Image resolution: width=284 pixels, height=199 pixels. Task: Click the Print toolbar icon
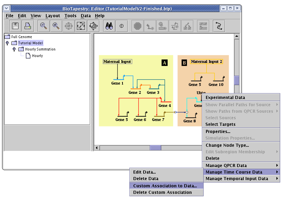tap(28, 26)
